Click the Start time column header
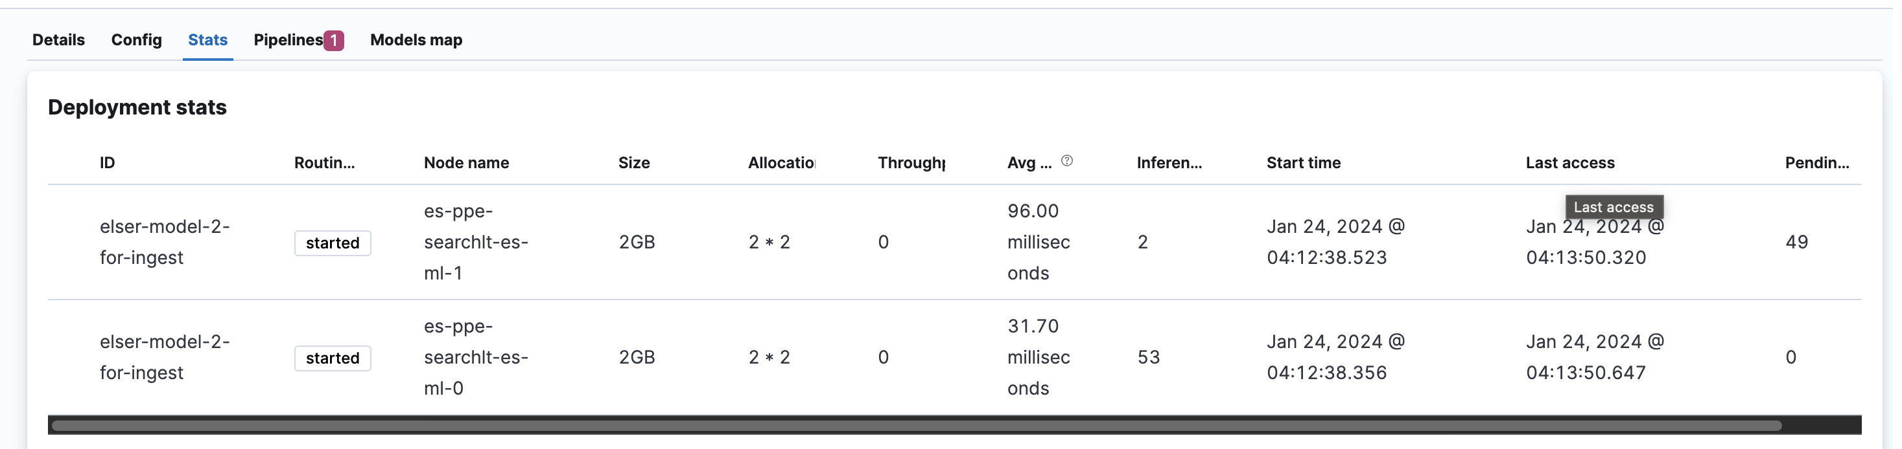1902x449 pixels. point(1303,163)
